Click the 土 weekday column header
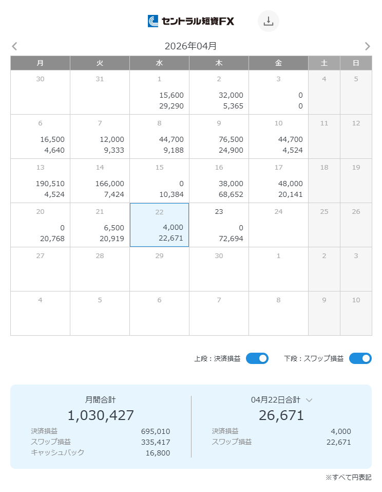 click(324, 63)
